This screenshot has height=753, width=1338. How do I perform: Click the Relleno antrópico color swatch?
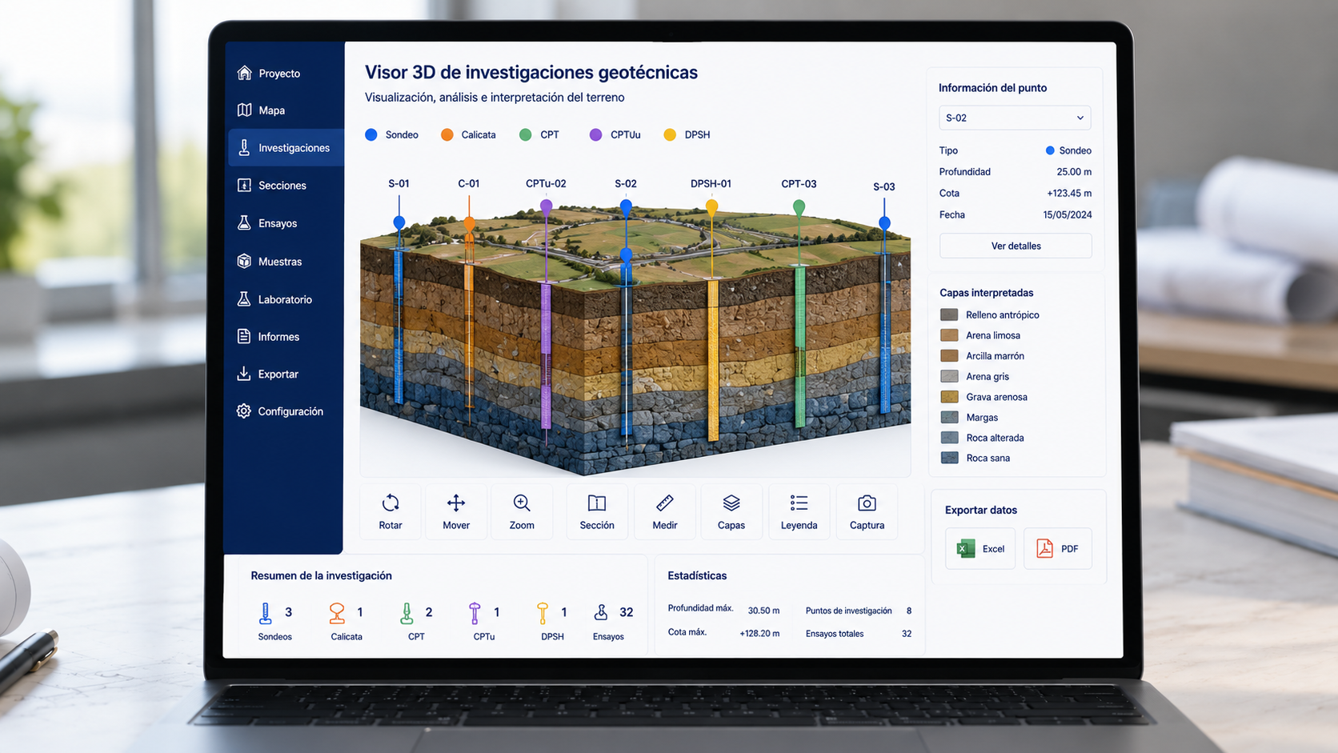click(x=949, y=314)
